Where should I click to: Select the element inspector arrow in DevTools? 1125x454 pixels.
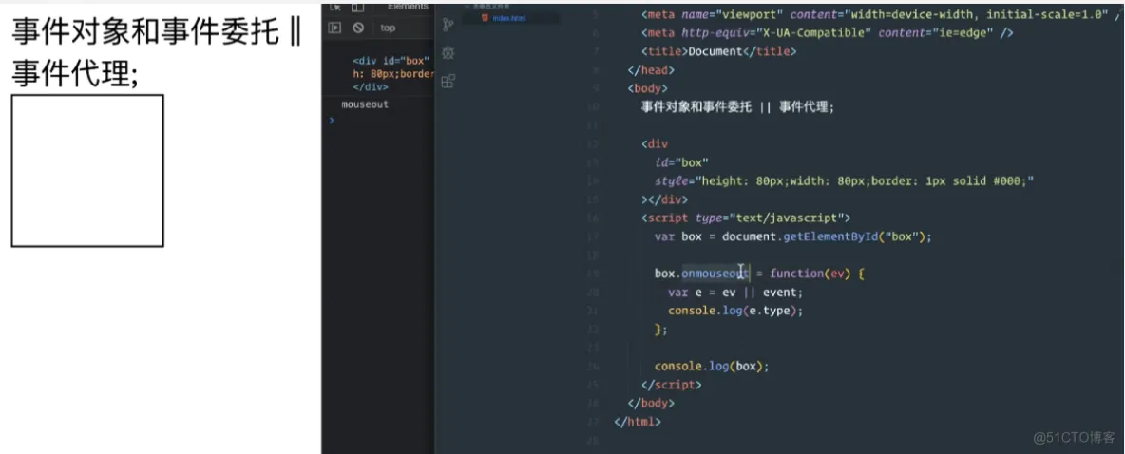pyautogui.click(x=334, y=7)
